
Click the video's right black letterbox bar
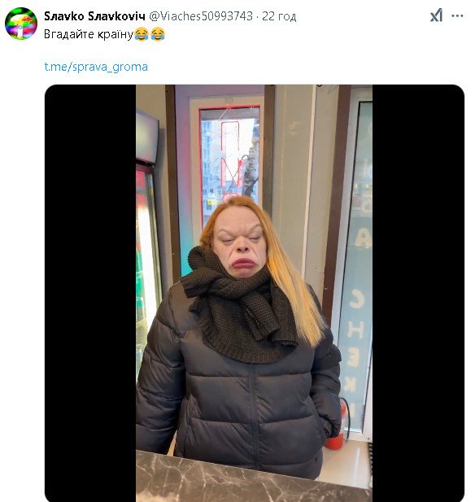tap(418, 293)
